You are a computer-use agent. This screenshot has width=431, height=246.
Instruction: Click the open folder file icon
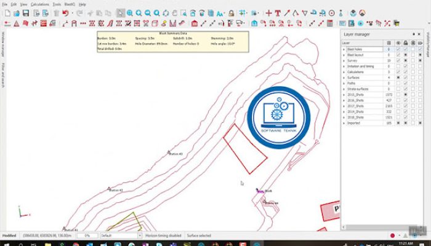click(x=17, y=13)
